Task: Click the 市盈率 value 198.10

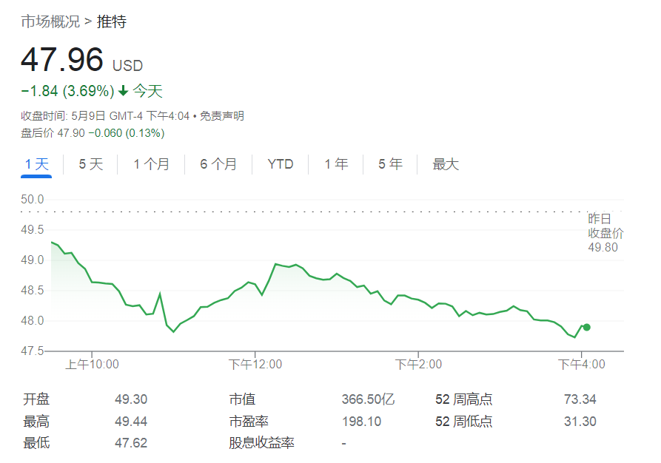Action: click(361, 421)
